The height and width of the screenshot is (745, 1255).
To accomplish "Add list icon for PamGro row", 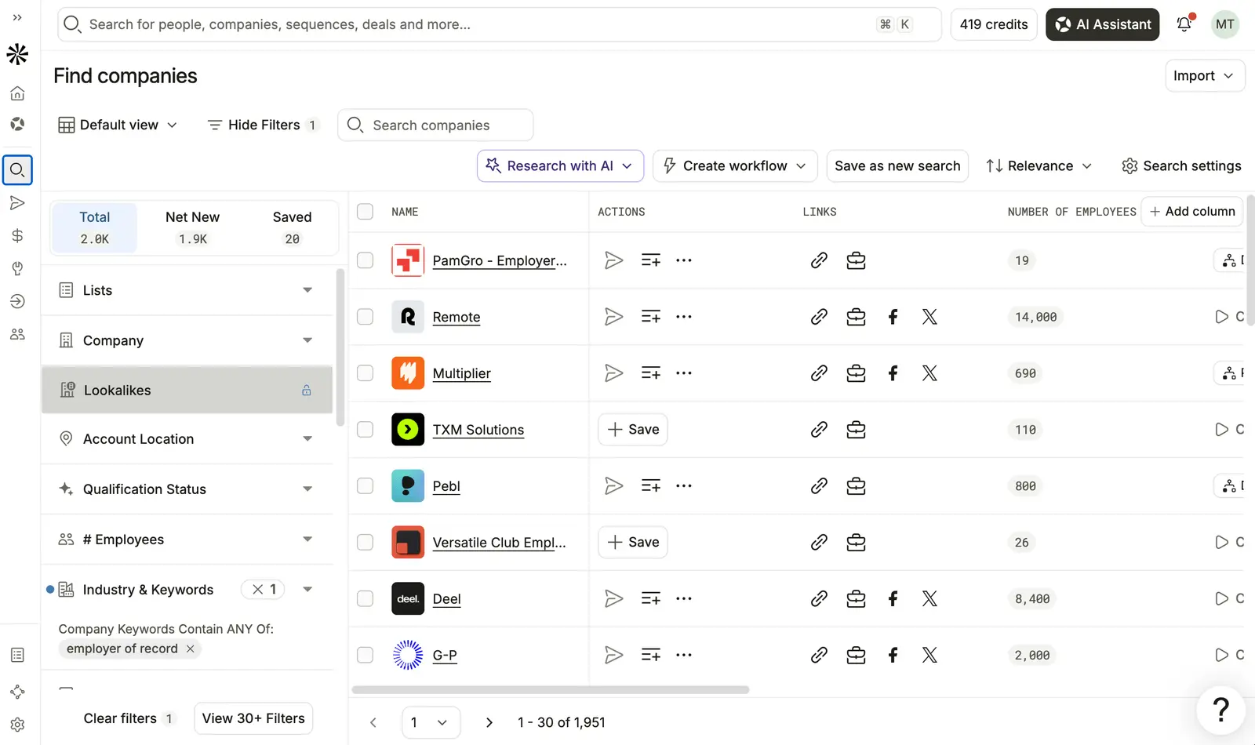I will point(651,260).
